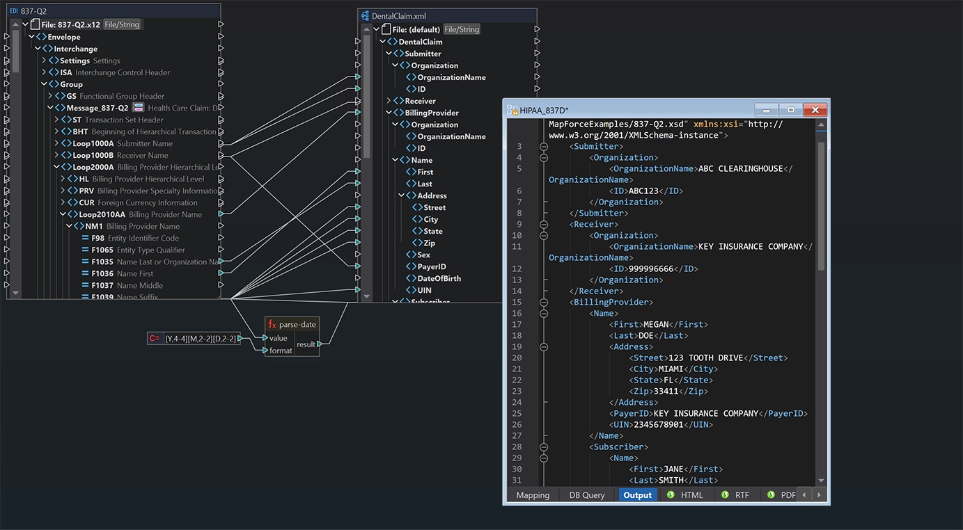The width and height of the screenshot is (963, 530).
Task: Collapse the Name fold on line 29
Action: tap(544, 458)
